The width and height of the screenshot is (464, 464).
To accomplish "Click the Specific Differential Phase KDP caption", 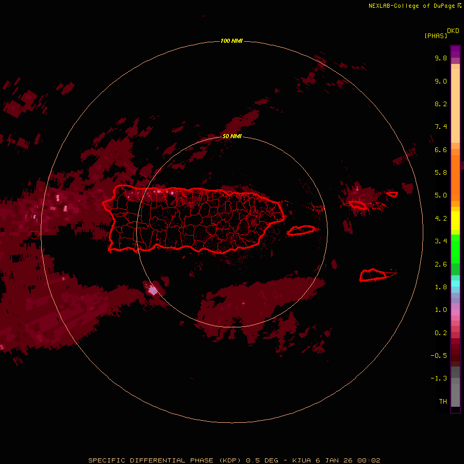I will click(x=234, y=460).
